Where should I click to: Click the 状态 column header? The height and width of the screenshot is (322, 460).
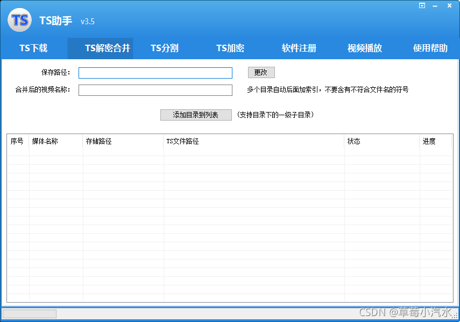point(381,141)
